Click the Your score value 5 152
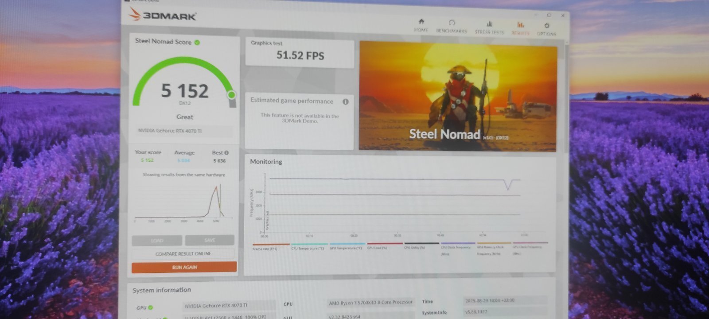The width and height of the screenshot is (709, 319). click(x=147, y=160)
